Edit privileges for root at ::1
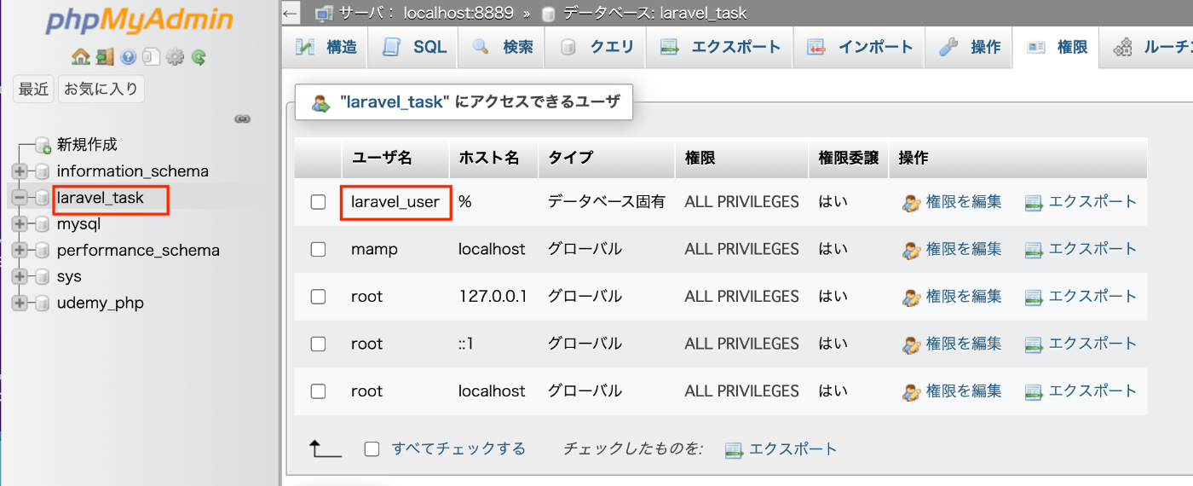The image size is (1193, 486). pyautogui.click(x=953, y=344)
